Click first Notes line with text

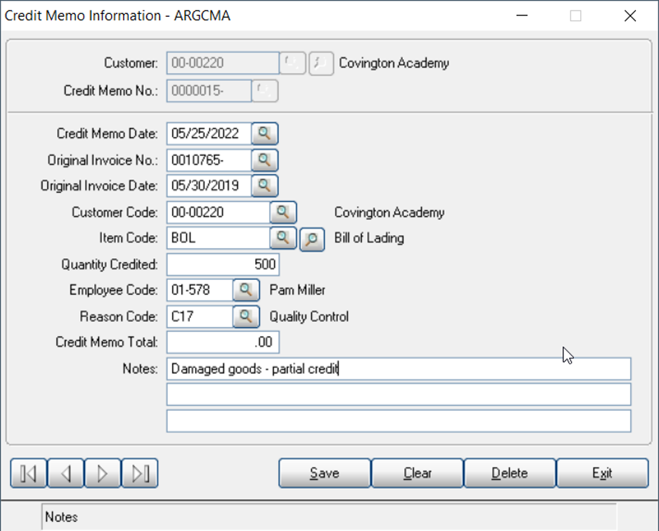pyautogui.click(x=398, y=369)
